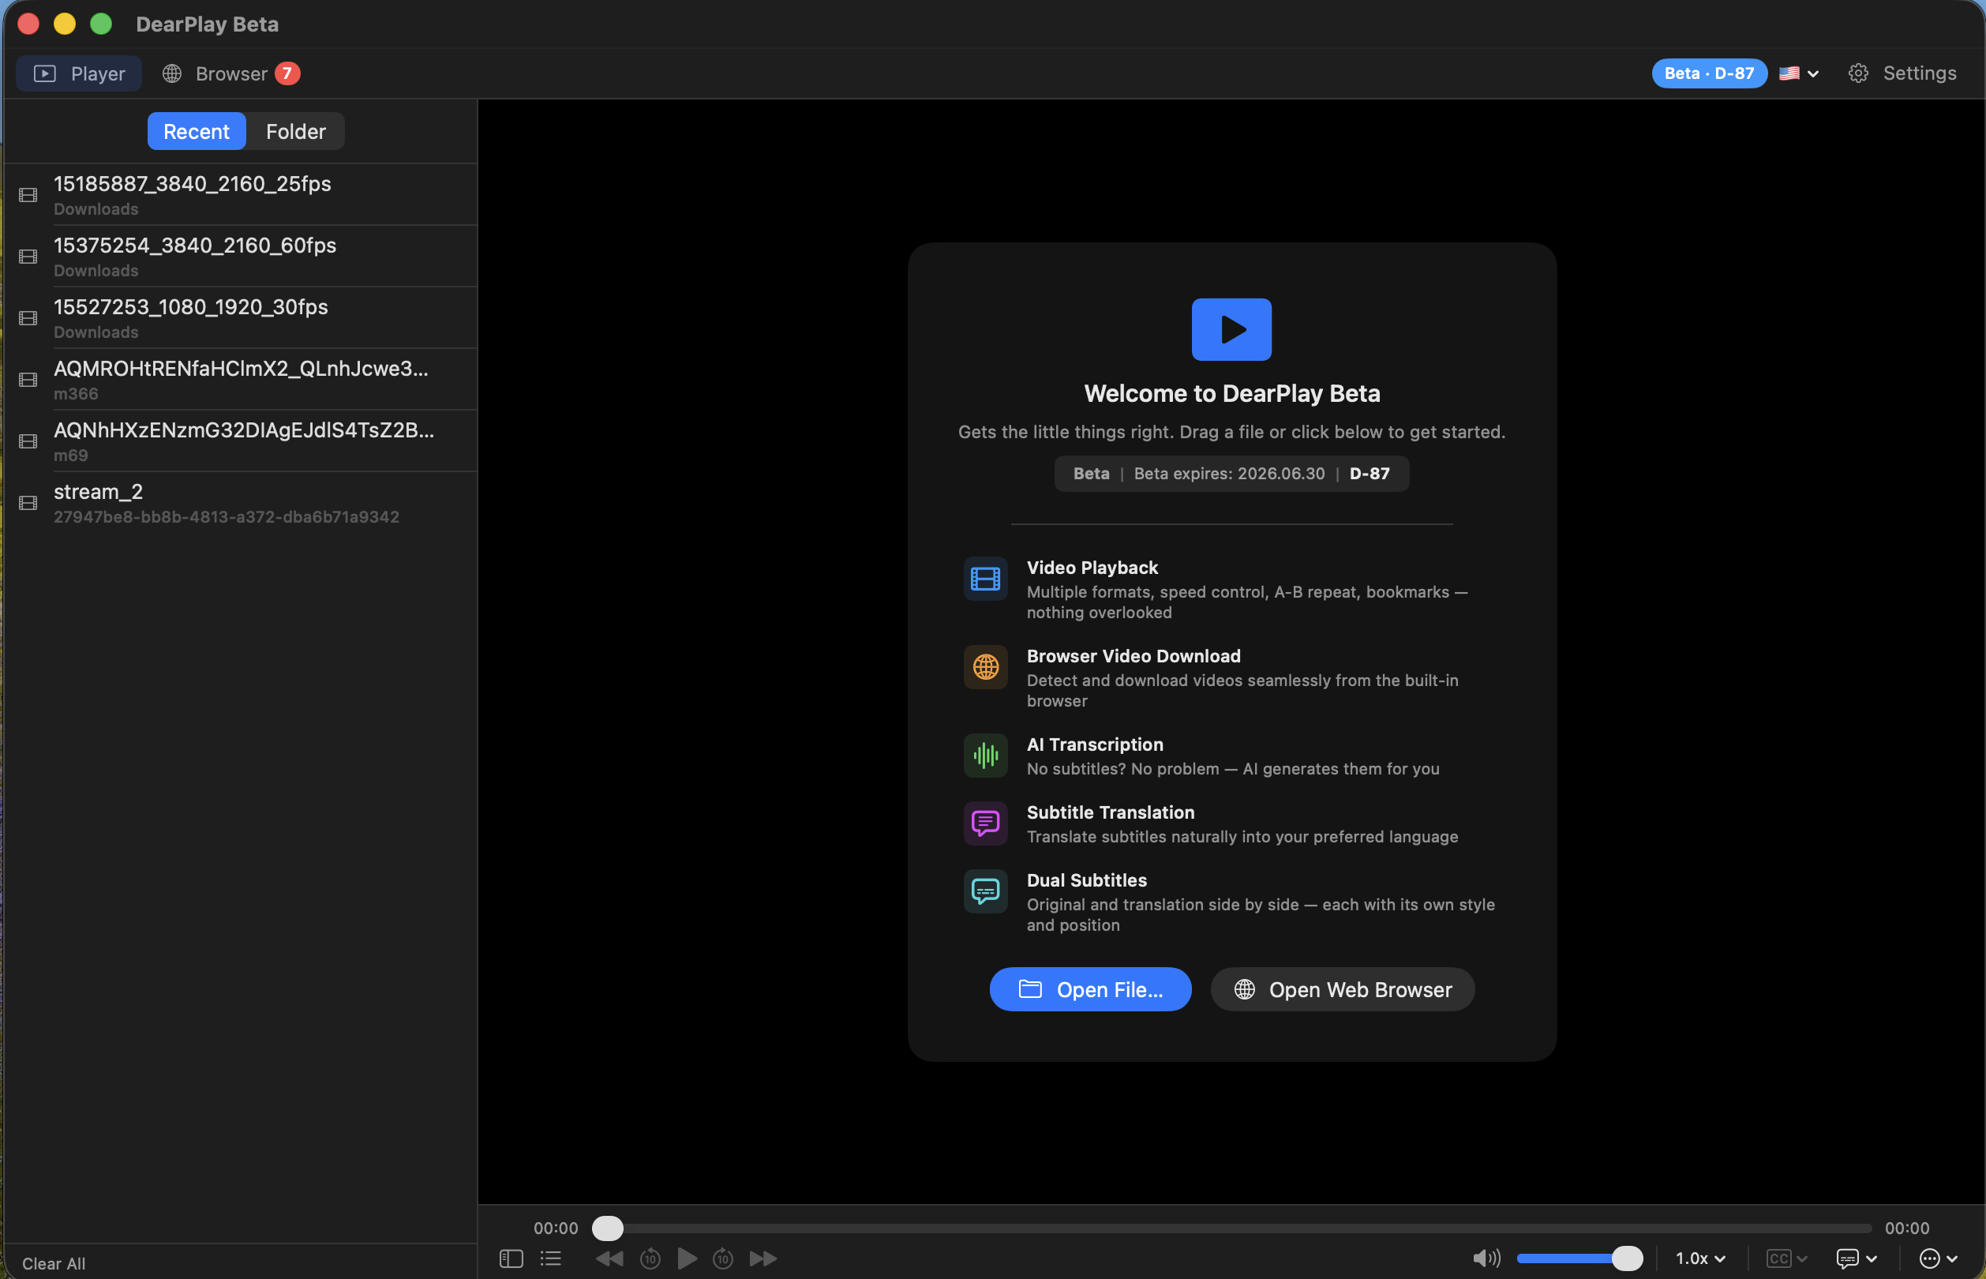Click the green full-screen window button

(101, 23)
